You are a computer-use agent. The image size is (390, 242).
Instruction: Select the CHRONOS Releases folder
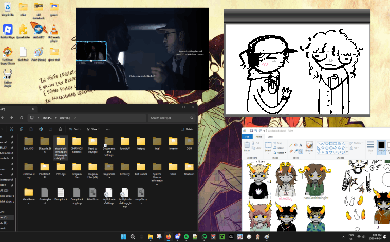point(77,145)
